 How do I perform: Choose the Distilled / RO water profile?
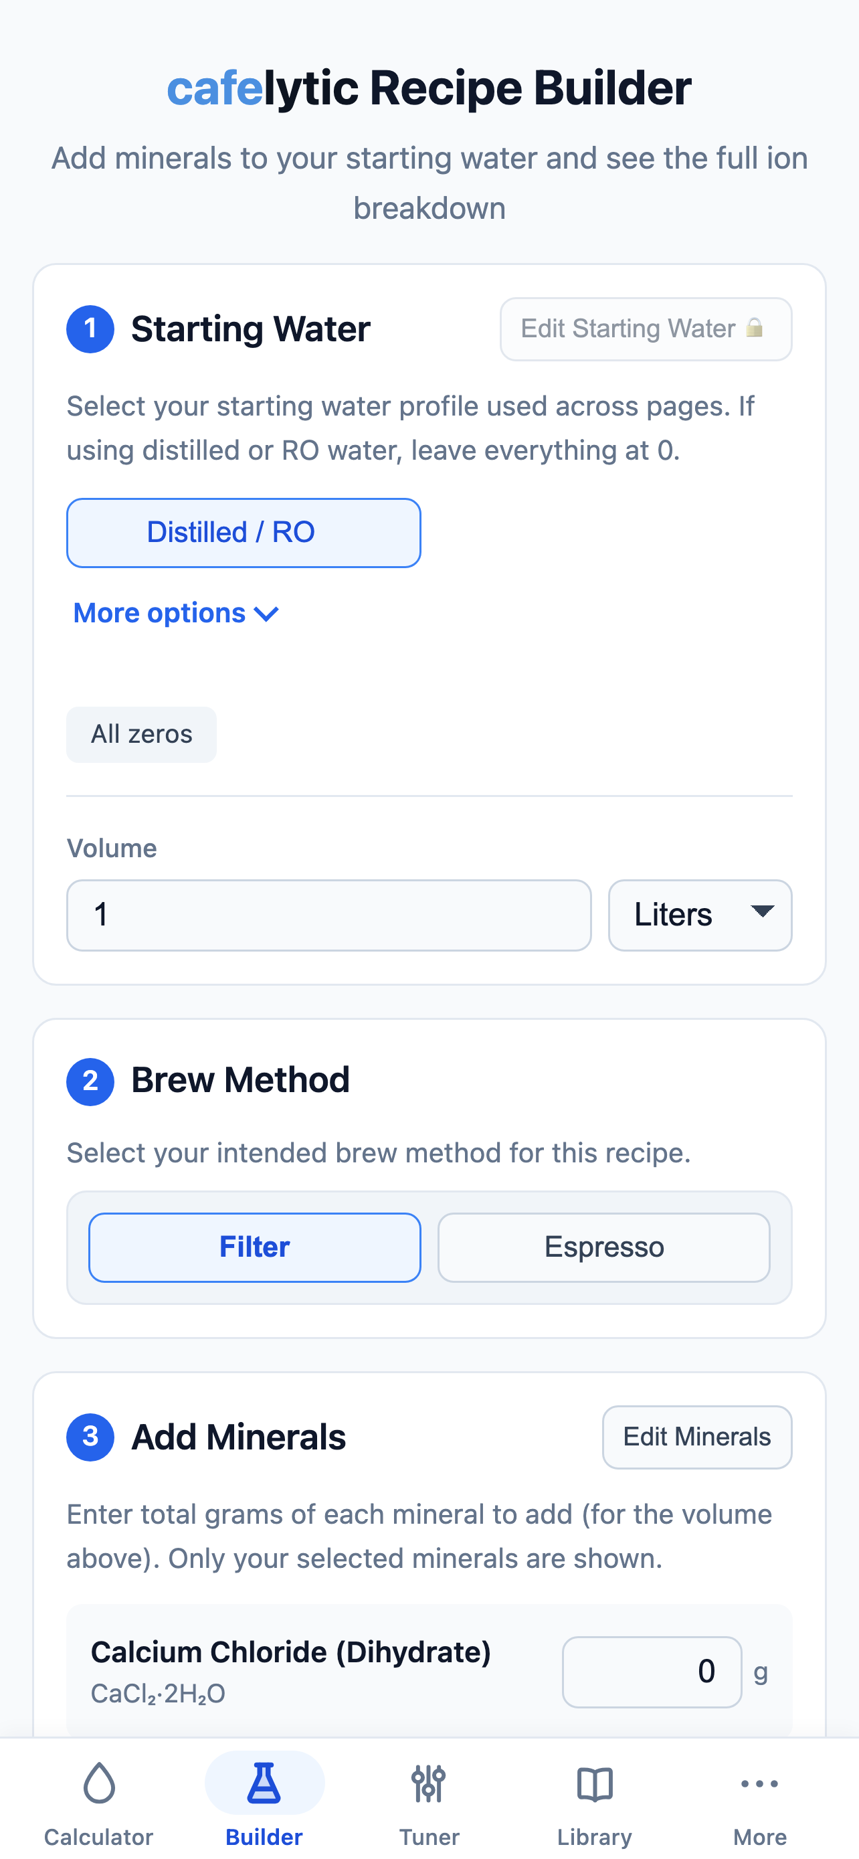pyautogui.click(x=244, y=533)
